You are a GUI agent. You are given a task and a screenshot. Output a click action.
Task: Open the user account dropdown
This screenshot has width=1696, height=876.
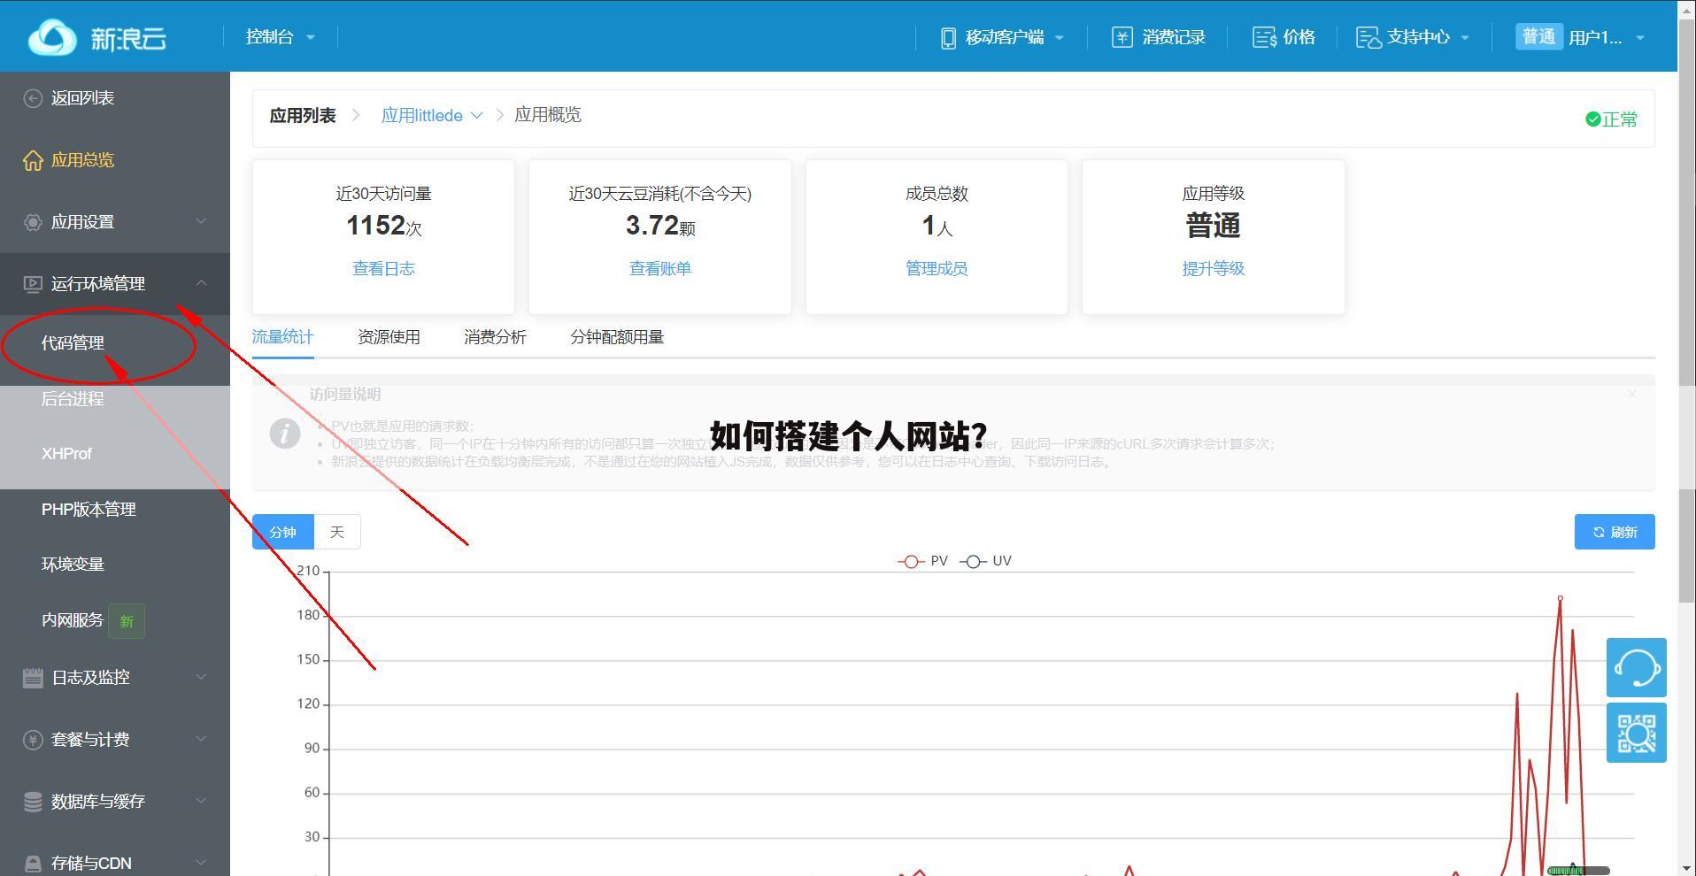pos(1581,37)
